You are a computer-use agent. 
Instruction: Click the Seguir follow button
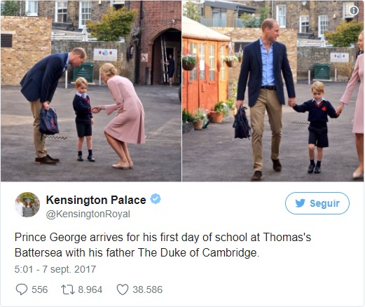pyautogui.click(x=317, y=203)
